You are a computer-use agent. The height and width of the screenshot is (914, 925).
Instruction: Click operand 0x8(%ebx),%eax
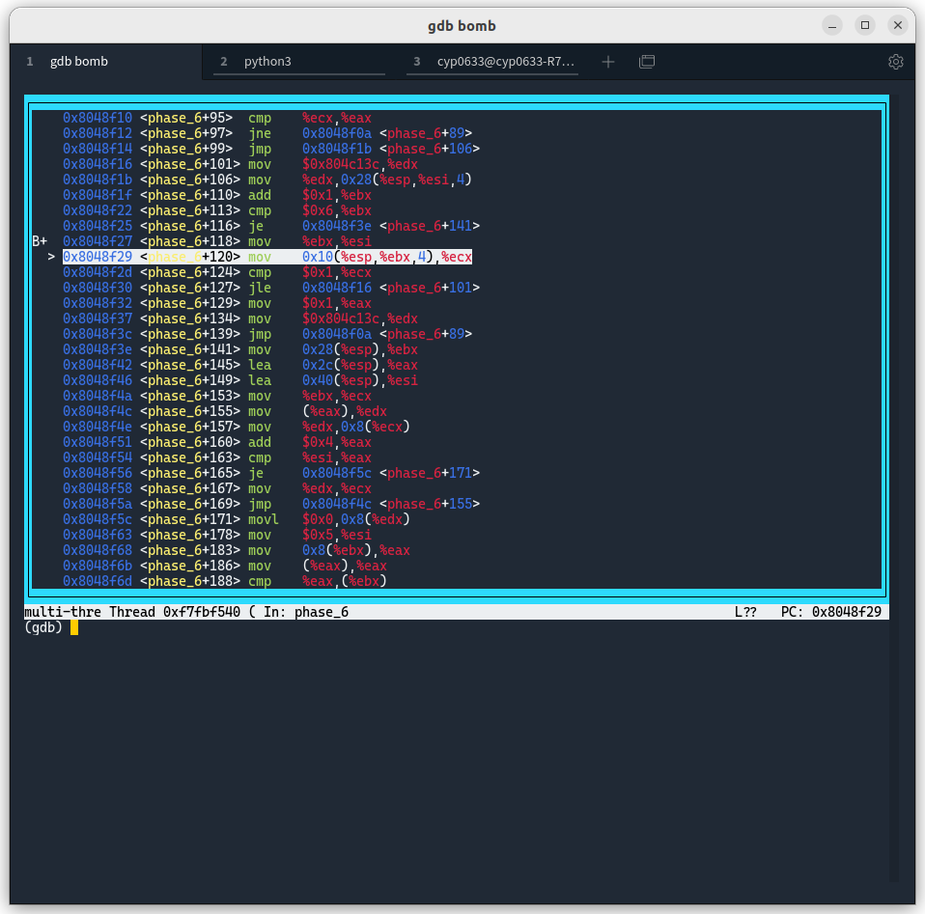pos(356,550)
